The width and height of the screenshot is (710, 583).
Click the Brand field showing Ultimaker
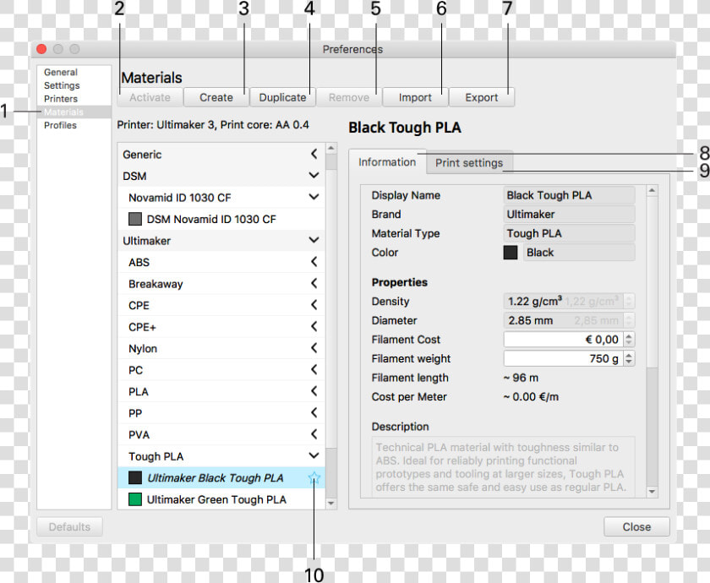point(569,214)
